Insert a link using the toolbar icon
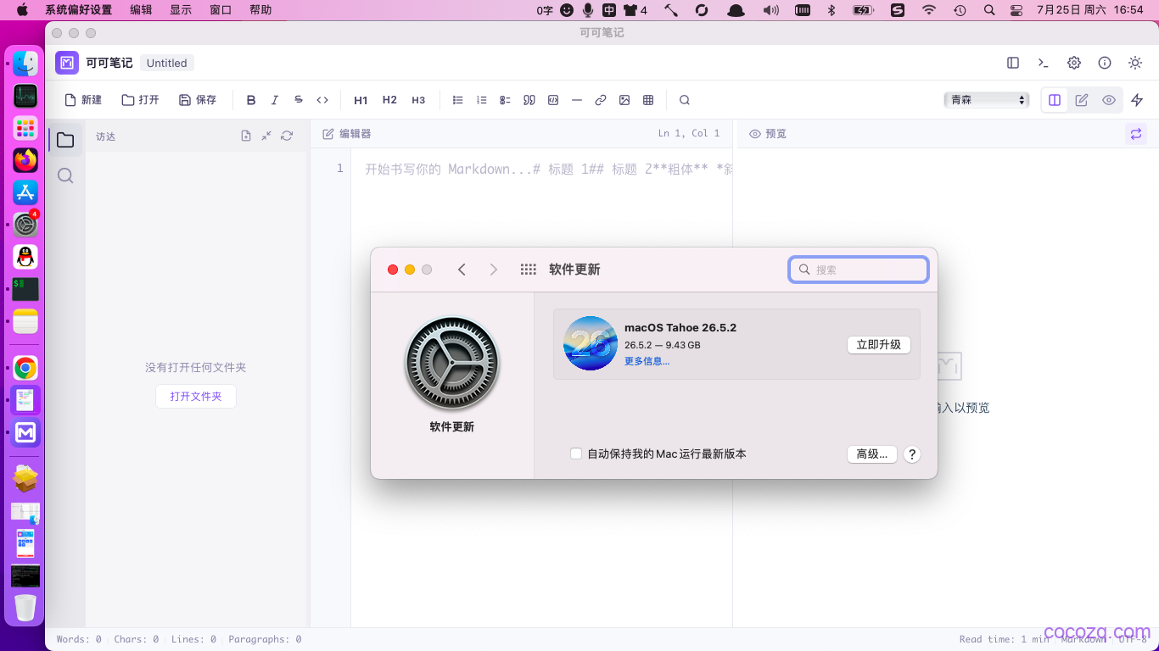 [x=601, y=100]
